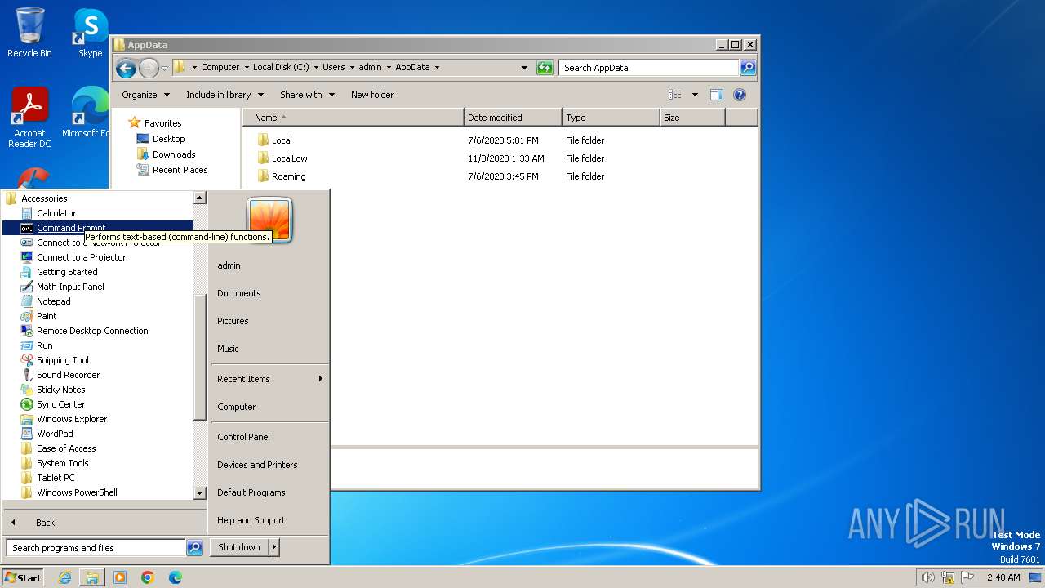Open Calculator from Accessories list

[56, 213]
